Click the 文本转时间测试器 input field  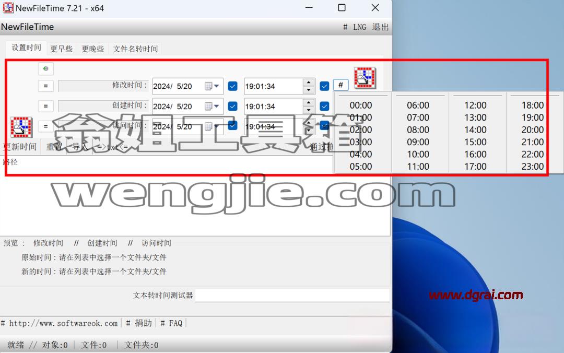(x=292, y=296)
